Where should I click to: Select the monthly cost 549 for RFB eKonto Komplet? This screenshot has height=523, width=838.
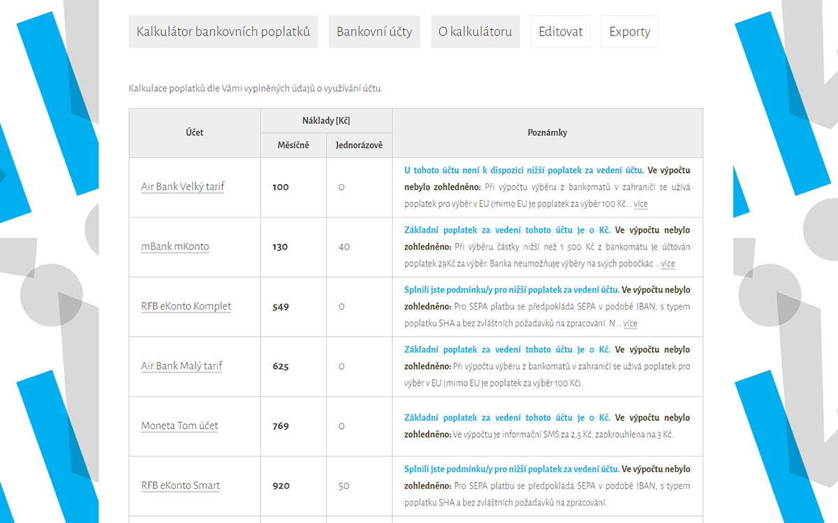281,307
